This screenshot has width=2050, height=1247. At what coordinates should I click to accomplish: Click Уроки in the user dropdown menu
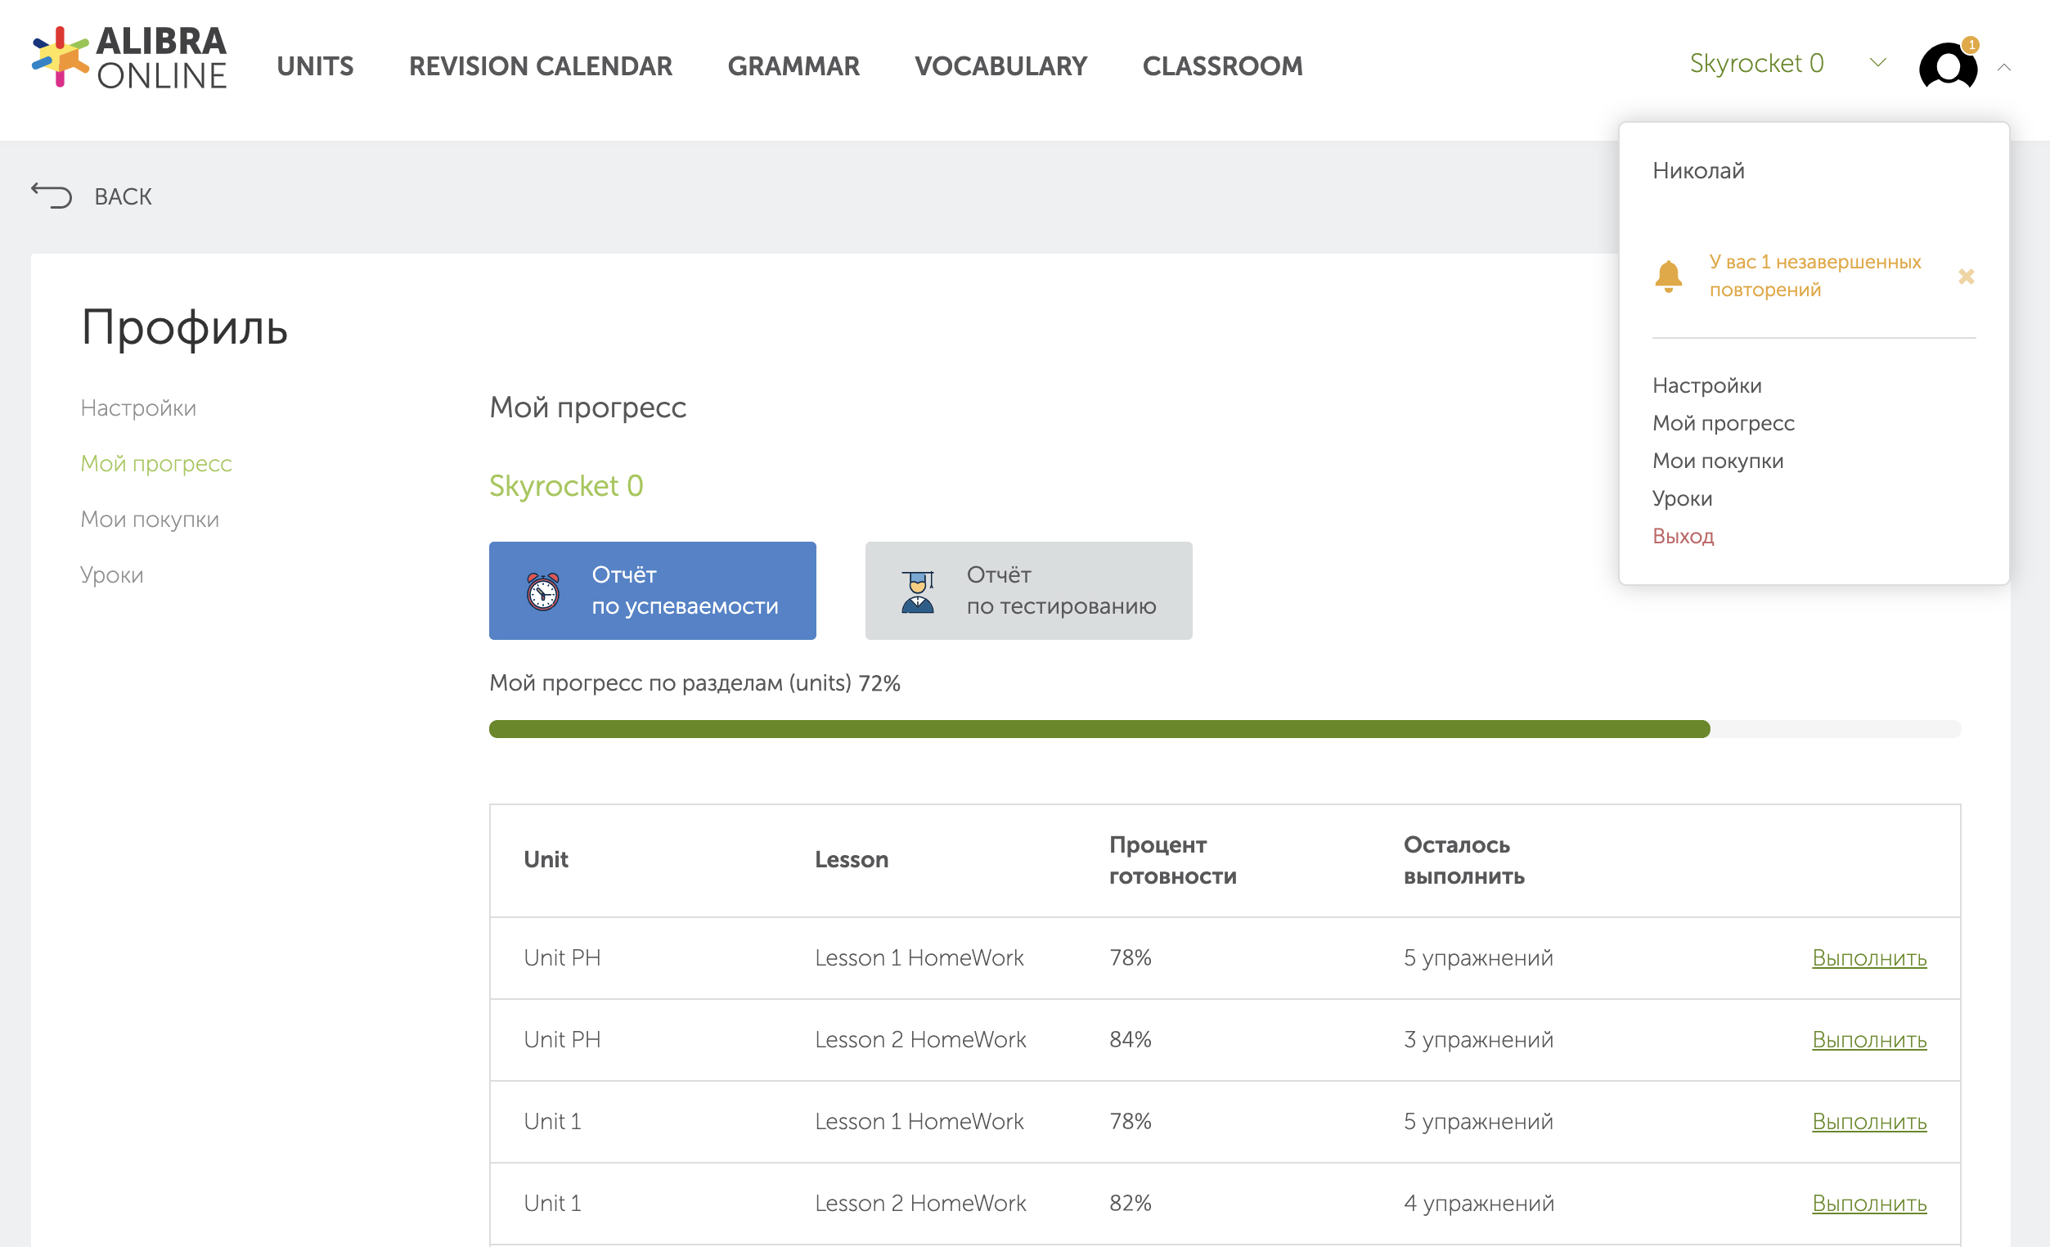click(1681, 497)
